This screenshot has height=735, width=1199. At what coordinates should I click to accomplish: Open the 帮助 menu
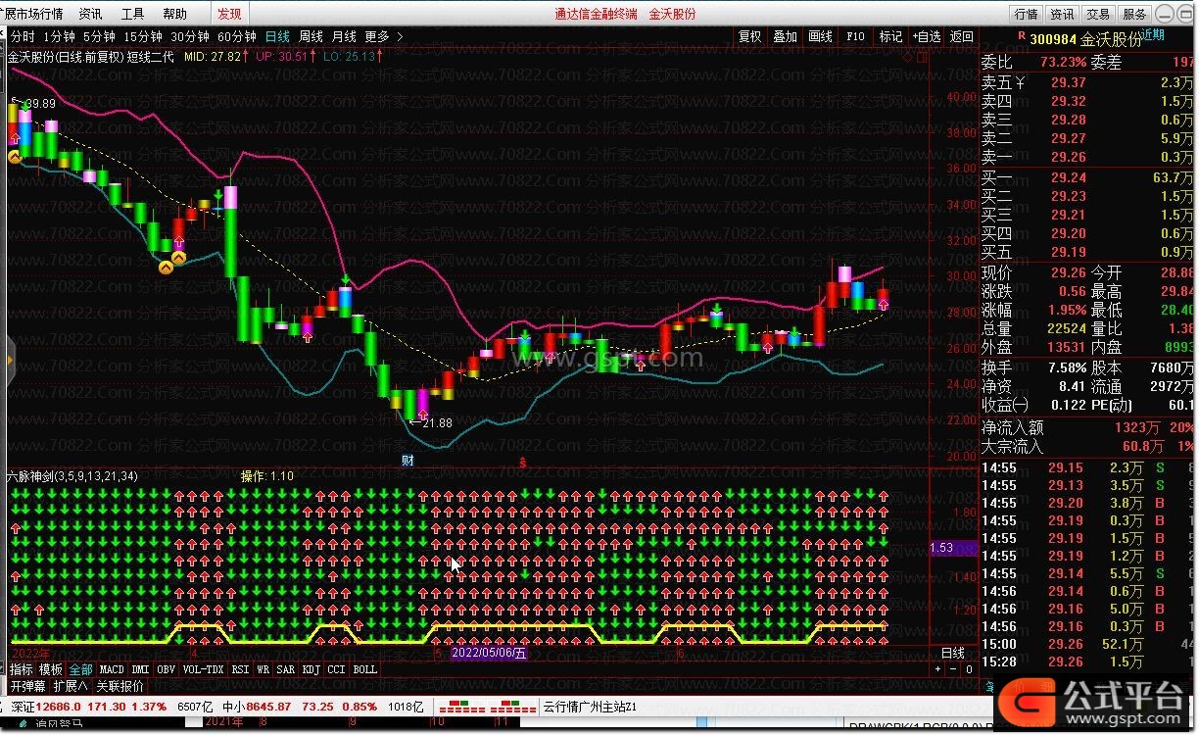pos(174,14)
